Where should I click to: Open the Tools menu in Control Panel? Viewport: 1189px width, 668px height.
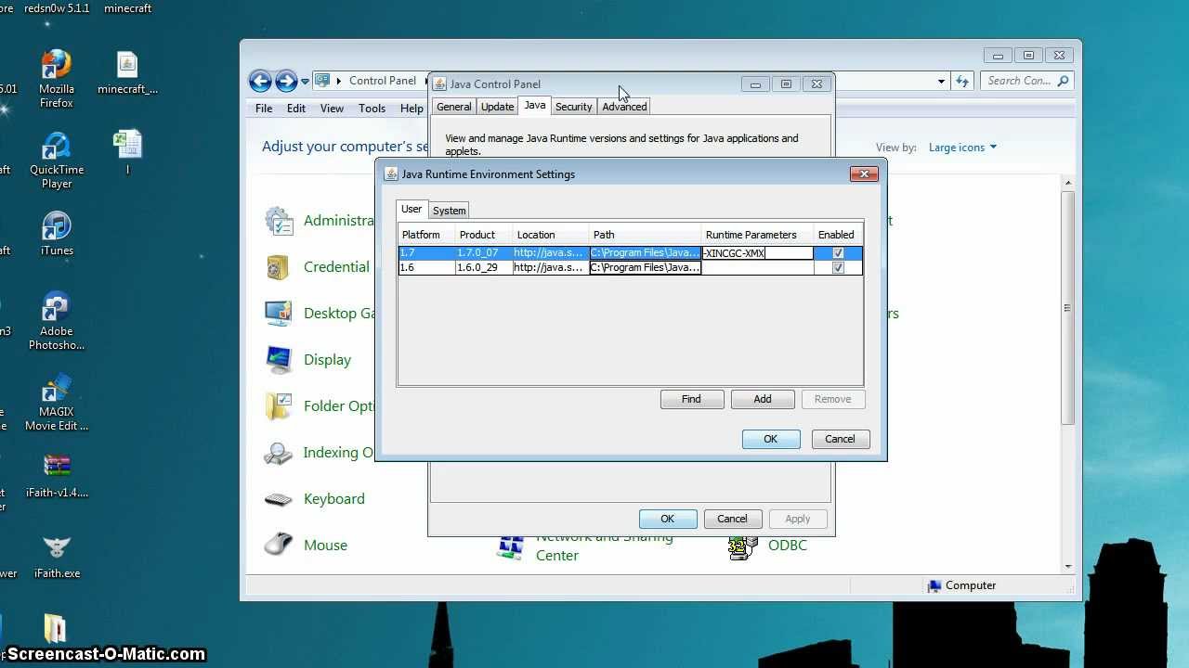372,109
